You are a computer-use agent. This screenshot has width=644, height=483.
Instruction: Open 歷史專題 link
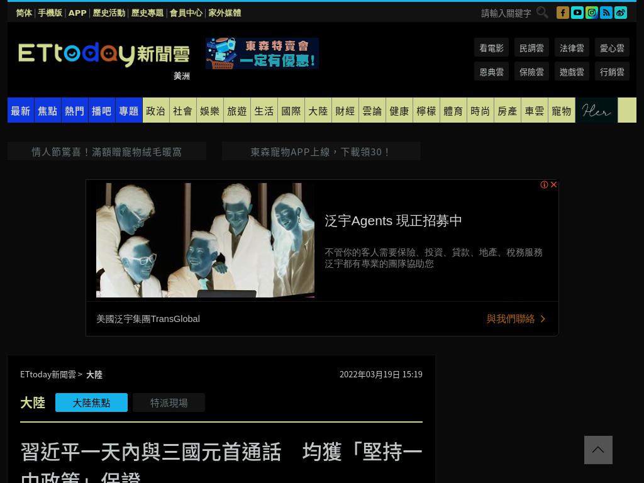147,13
